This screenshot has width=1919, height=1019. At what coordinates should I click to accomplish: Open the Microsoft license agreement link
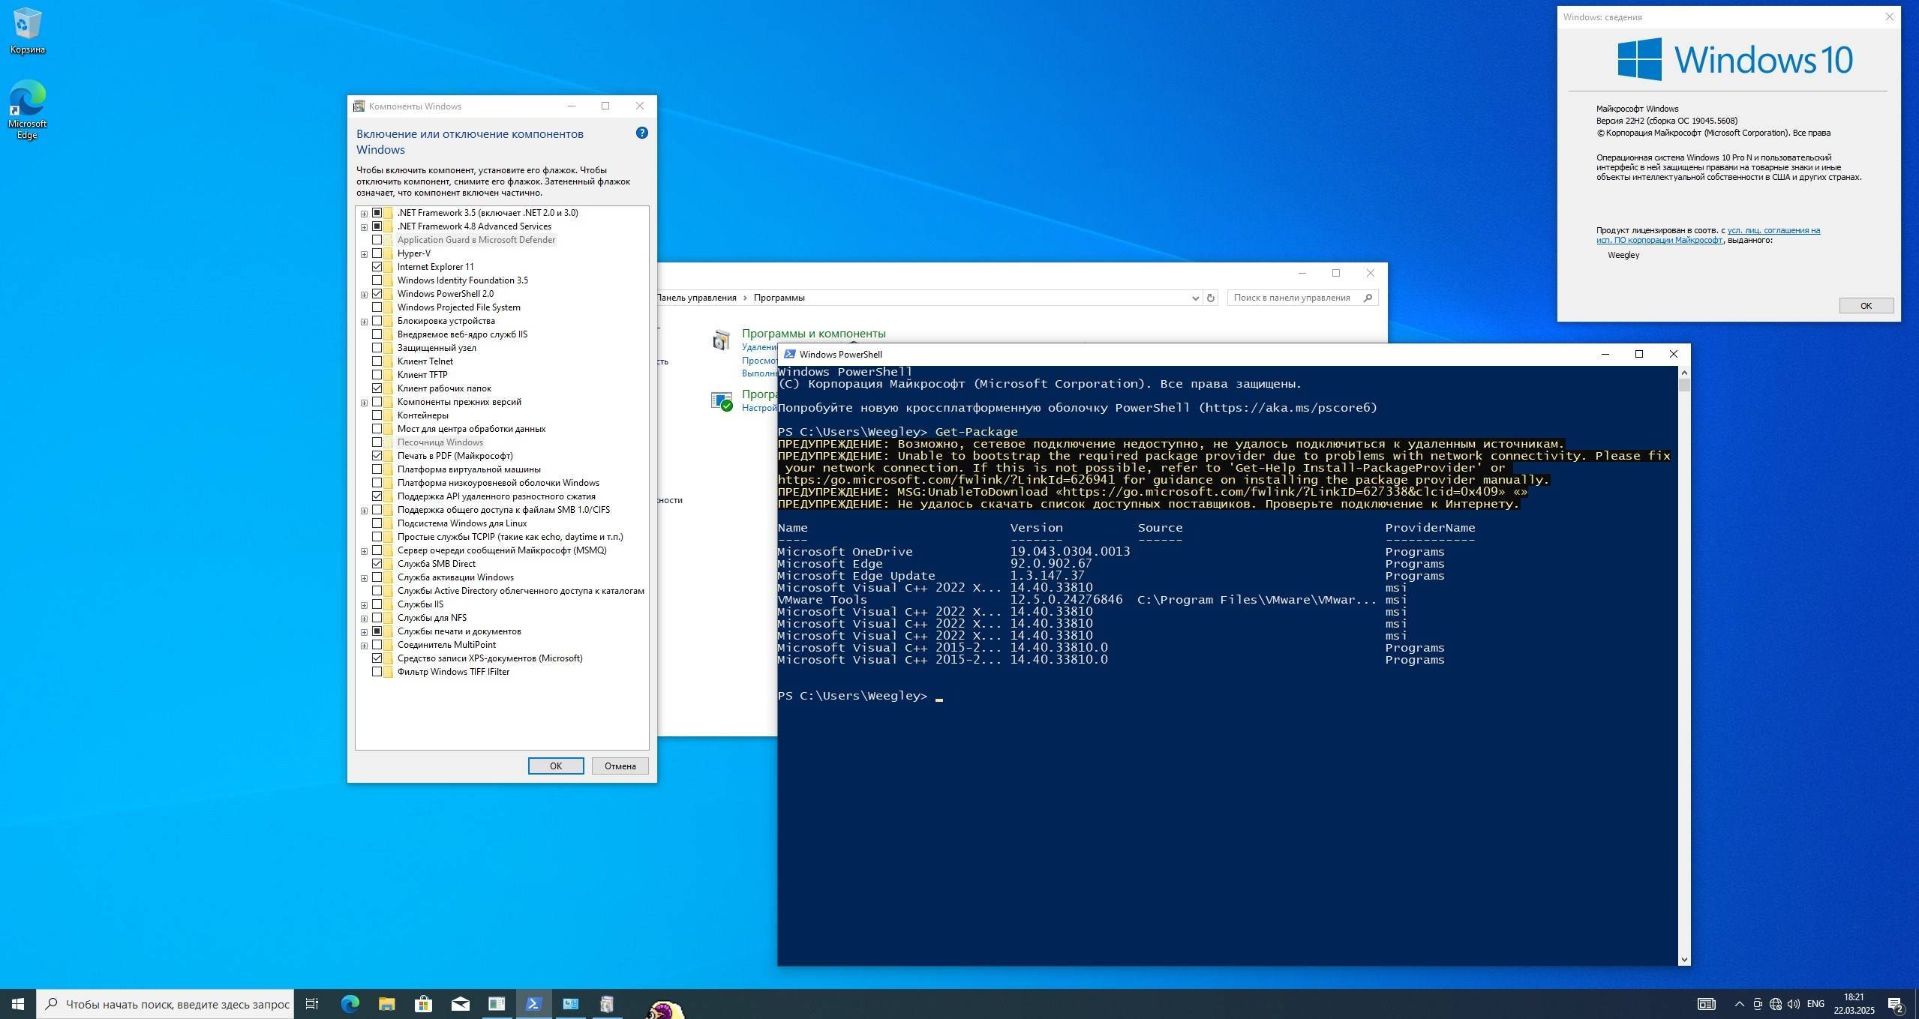click(1773, 230)
